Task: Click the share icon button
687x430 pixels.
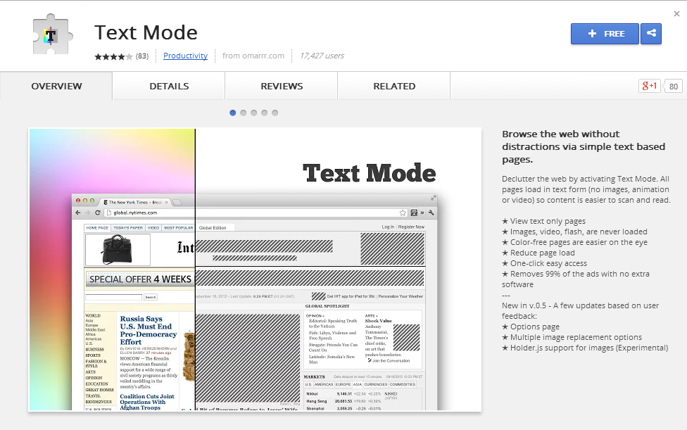Action: pos(651,34)
